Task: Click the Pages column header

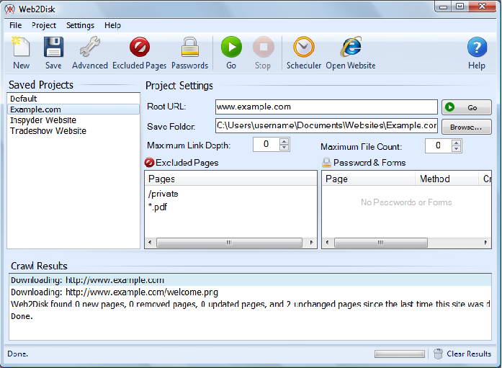Action: tap(230, 179)
